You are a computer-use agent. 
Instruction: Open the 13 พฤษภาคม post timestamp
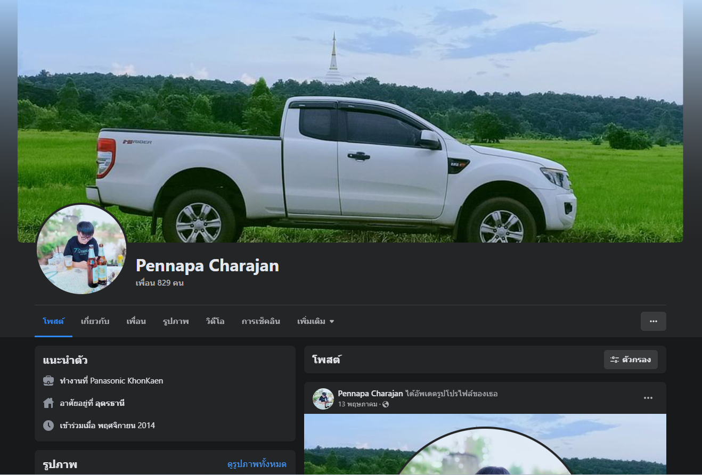tap(359, 404)
